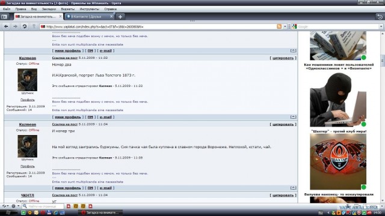Open the Виджеты menu
Screen dimensions: 385x216
pyautogui.click(x=68, y=9)
